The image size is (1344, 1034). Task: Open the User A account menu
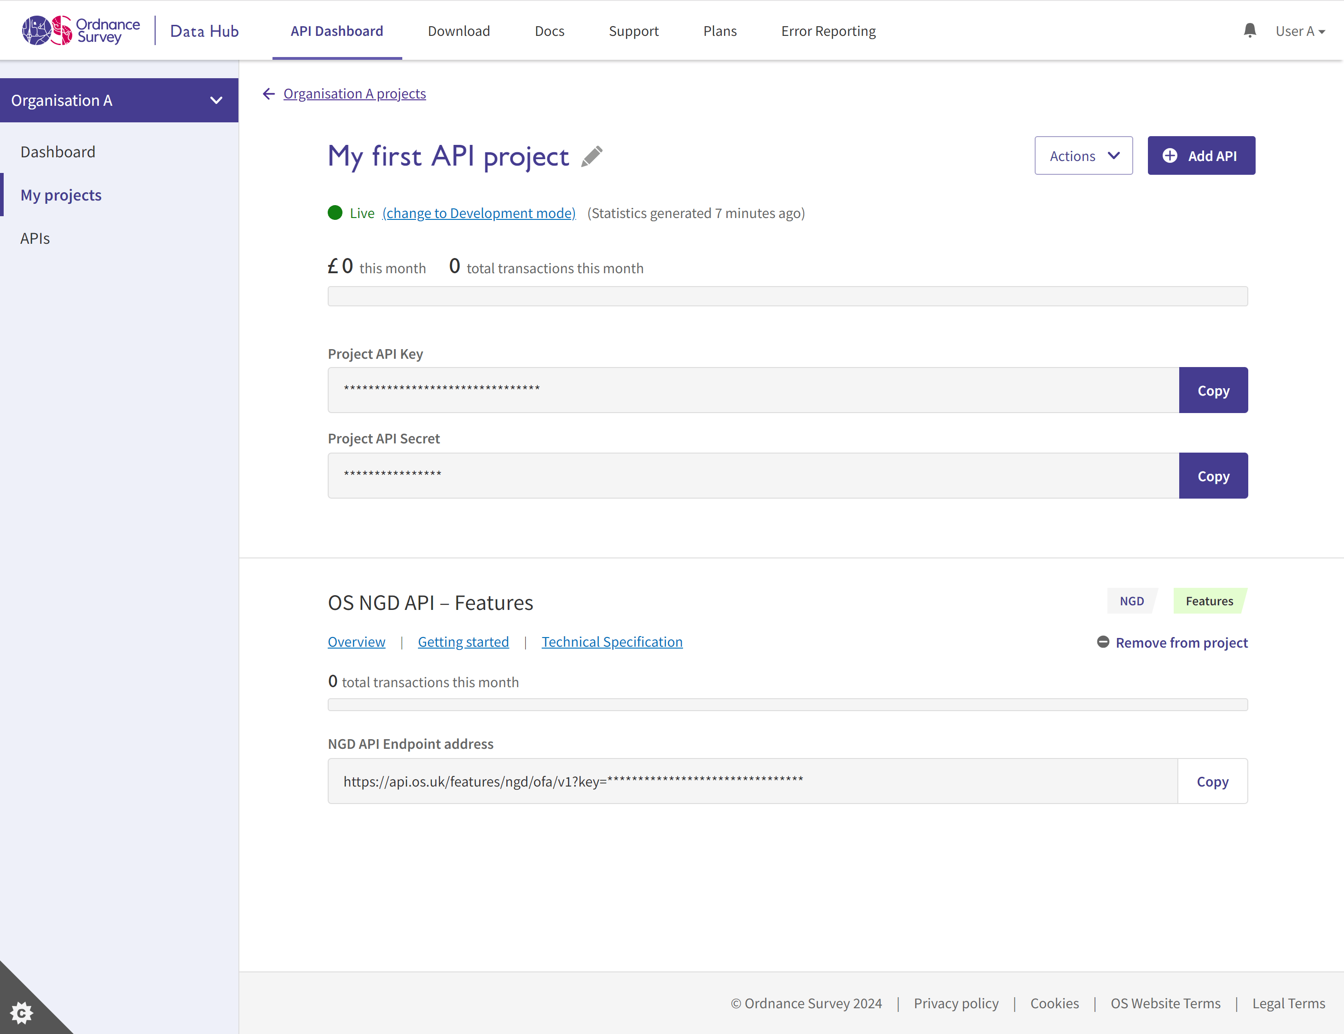pyautogui.click(x=1300, y=30)
